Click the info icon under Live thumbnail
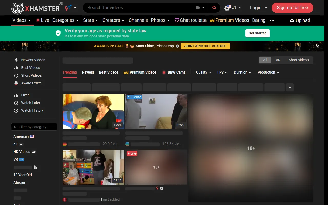 pos(162,188)
